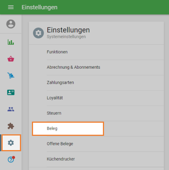The image size is (169, 170).
Task: Open Abrechnung & Abonnements
Action: 96,68
